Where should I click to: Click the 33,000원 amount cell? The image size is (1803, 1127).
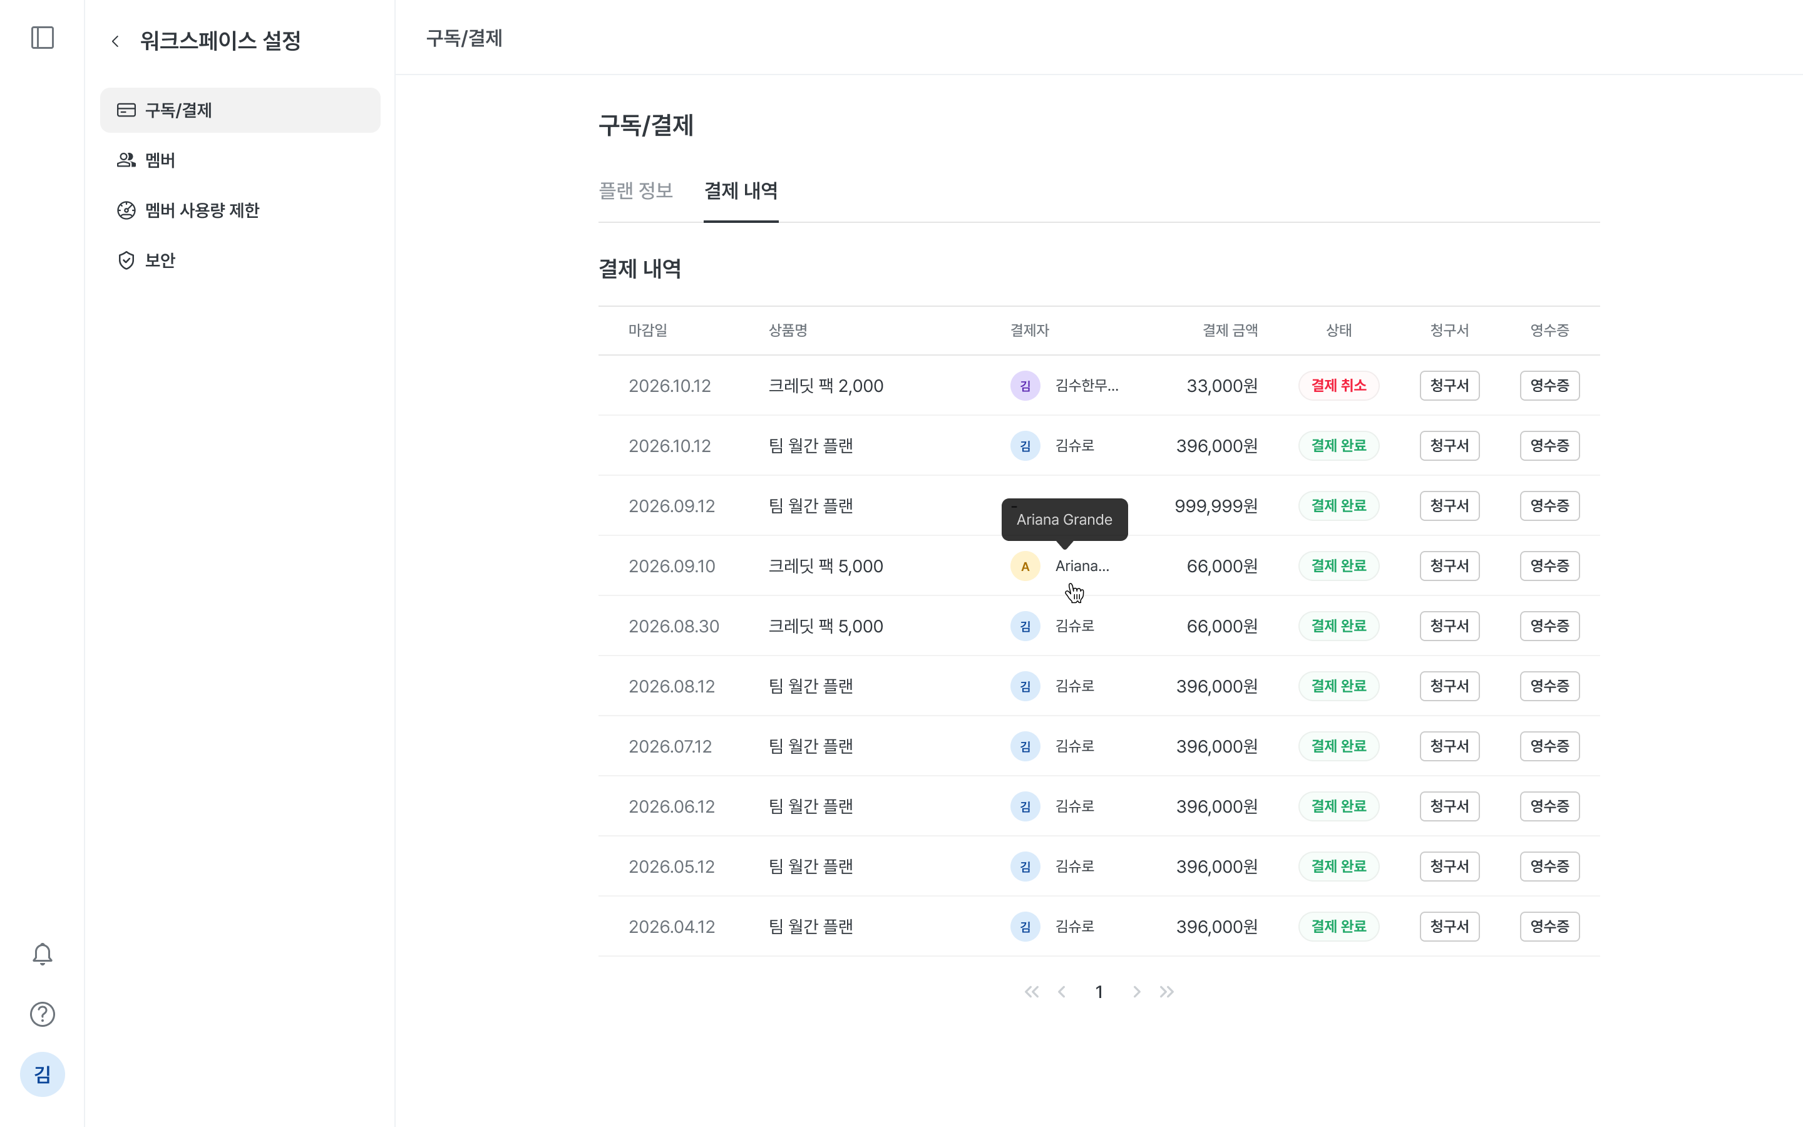[x=1222, y=385]
